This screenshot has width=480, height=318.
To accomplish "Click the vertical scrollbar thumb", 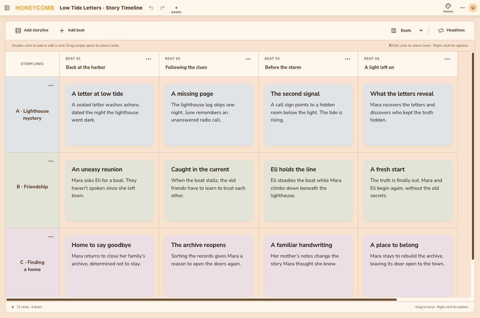I will point(473,156).
